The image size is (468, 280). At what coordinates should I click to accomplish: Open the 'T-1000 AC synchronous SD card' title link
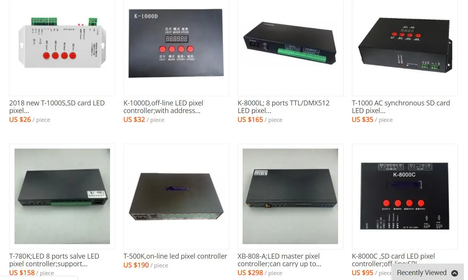pos(401,107)
